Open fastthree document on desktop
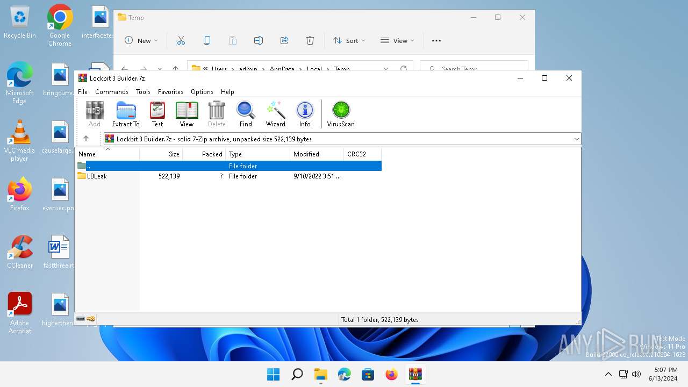The image size is (688, 387). pyautogui.click(x=59, y=252)
